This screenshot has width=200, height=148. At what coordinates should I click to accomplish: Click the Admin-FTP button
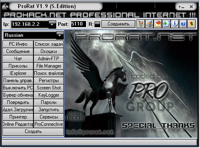point(48,59)
